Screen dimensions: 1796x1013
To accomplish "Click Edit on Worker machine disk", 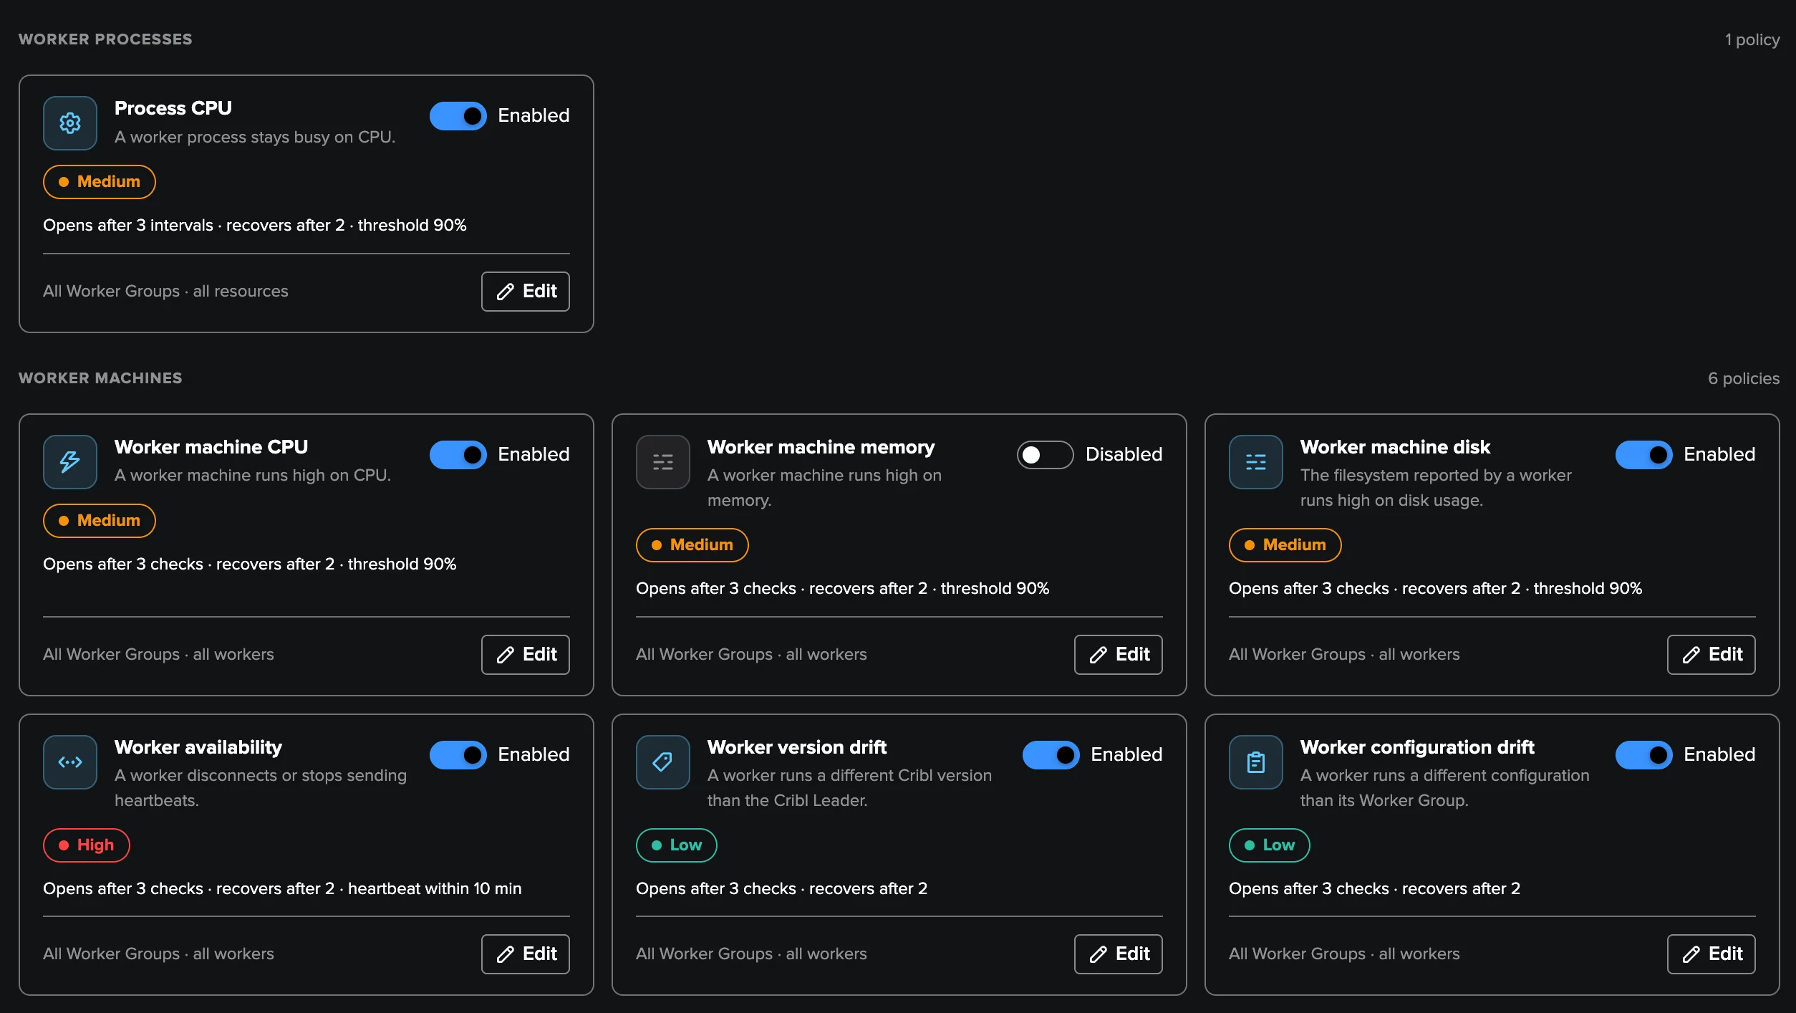I will tap(1711, 655).
